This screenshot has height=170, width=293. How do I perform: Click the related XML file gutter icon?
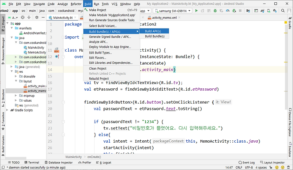(56, 50)
